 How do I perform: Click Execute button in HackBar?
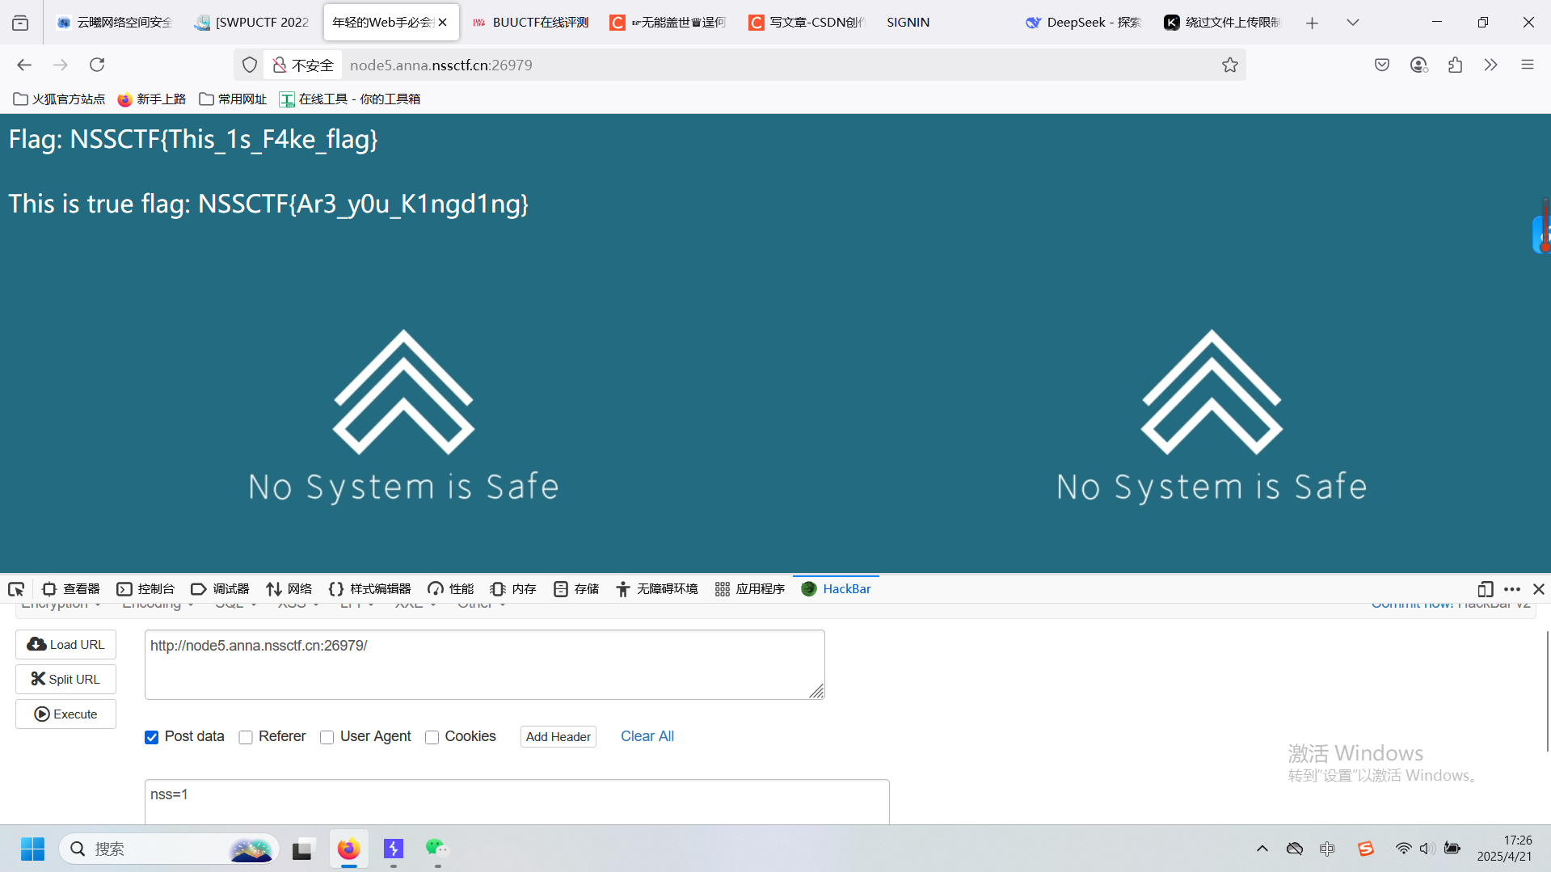click(65, 714)
